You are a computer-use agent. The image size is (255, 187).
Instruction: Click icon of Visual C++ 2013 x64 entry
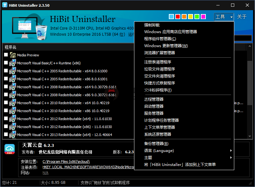(13, 135)
